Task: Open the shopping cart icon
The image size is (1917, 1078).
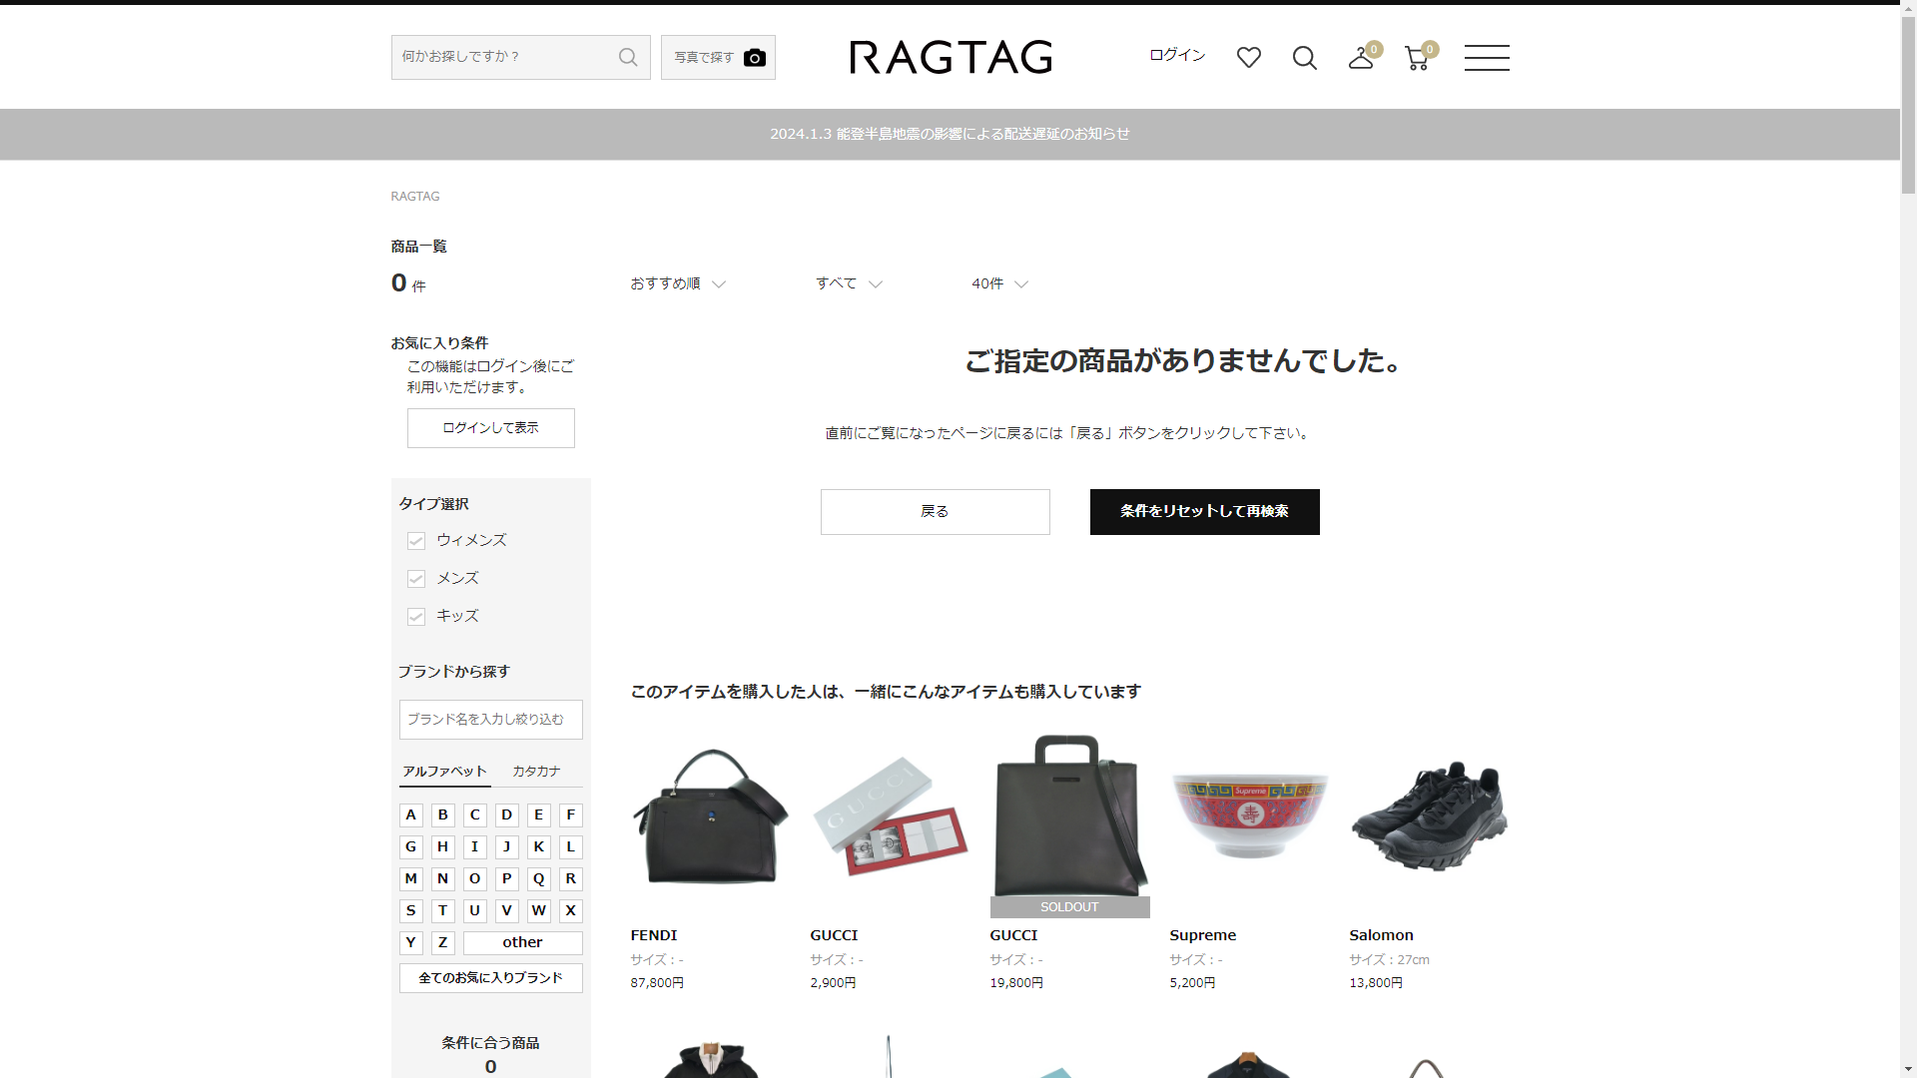Action: point(1417,58)
